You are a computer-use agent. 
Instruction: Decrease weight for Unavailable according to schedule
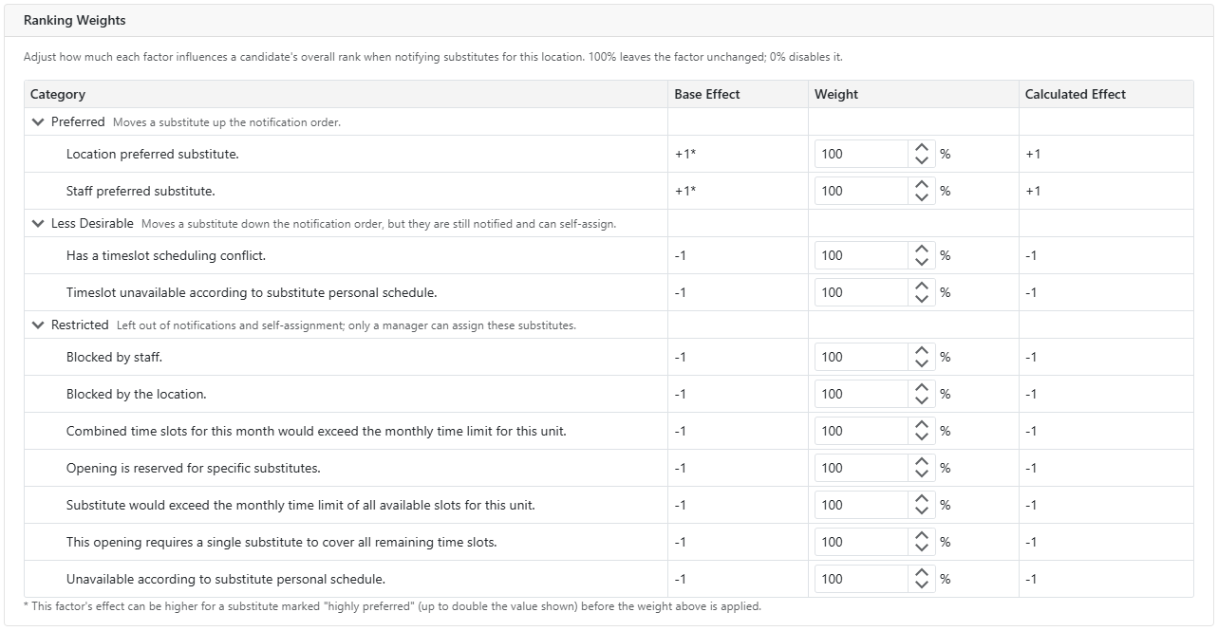click(x=921, y=585)
